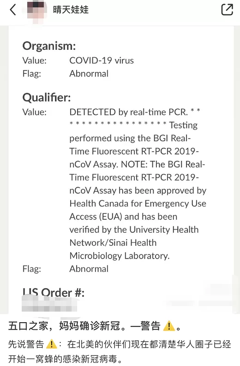Tap the Order #: heading
This screenshot has width=240, height=366.
coord(53,293)
